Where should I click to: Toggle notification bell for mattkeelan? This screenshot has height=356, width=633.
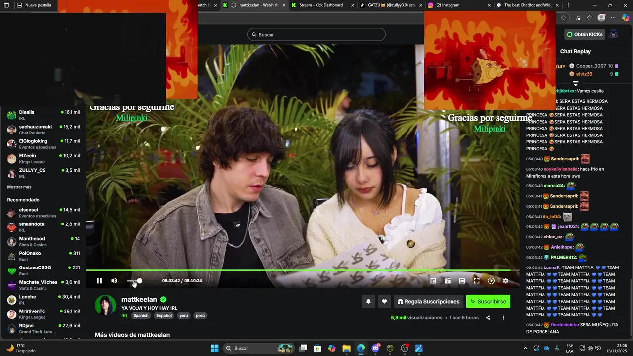point(368,301)
